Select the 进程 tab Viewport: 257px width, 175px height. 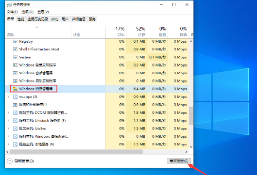tap(11, 19)
